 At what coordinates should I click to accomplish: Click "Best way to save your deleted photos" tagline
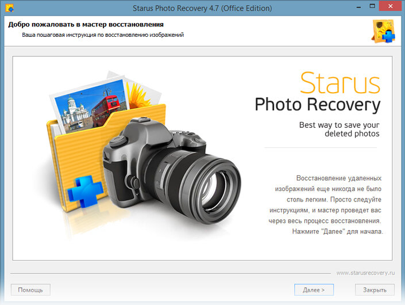click(x=339, y=129)
